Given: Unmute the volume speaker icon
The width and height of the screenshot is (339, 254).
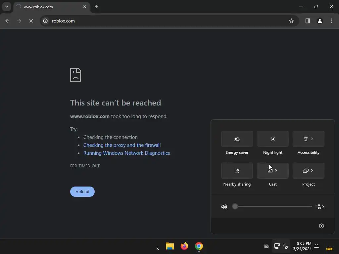Looking at the screenshot, I should pyautogui.click(x=224, y=207).
